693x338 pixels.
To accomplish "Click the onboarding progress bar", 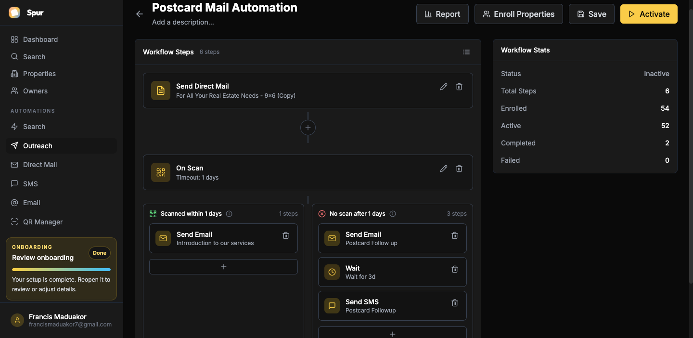I will 61,270.
